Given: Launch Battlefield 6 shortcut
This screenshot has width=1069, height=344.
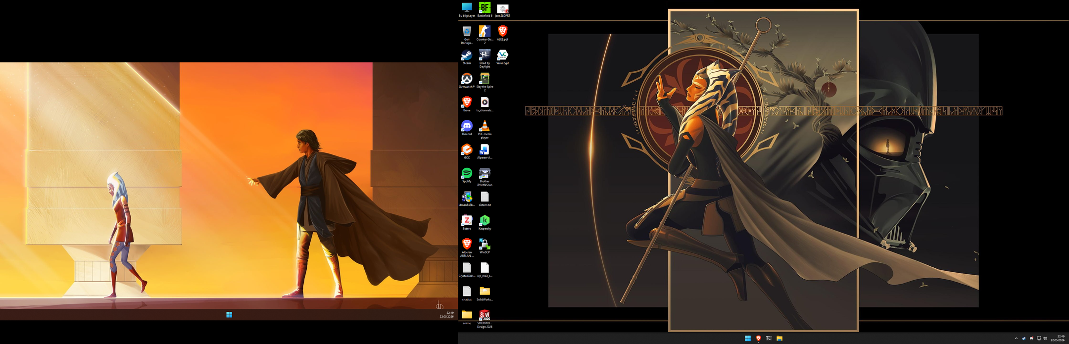Looking at the screenshot, I should [485, 10].
